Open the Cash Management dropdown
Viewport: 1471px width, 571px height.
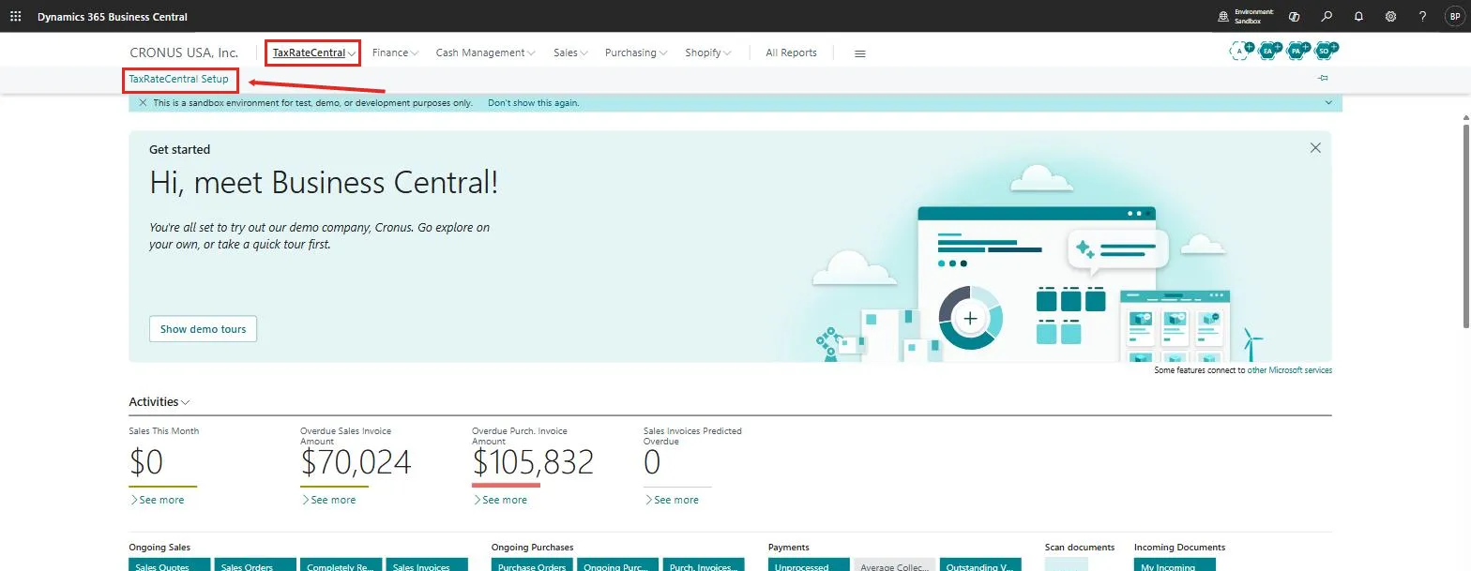click(x=485, y=53)
